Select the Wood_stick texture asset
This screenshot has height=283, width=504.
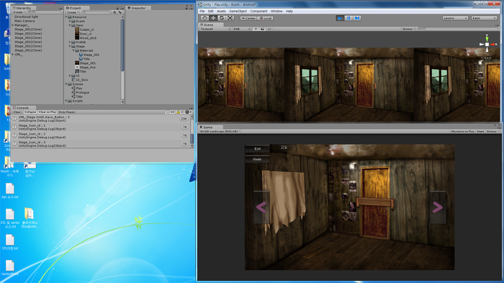point(86,38)
